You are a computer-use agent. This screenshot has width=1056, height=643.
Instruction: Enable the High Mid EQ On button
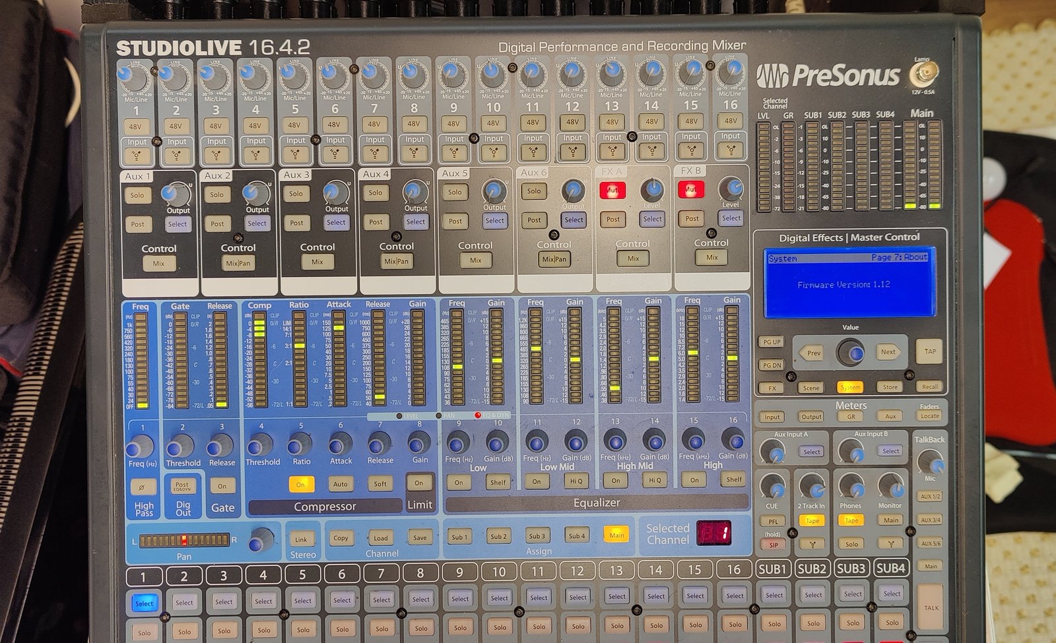click(615, 481)
